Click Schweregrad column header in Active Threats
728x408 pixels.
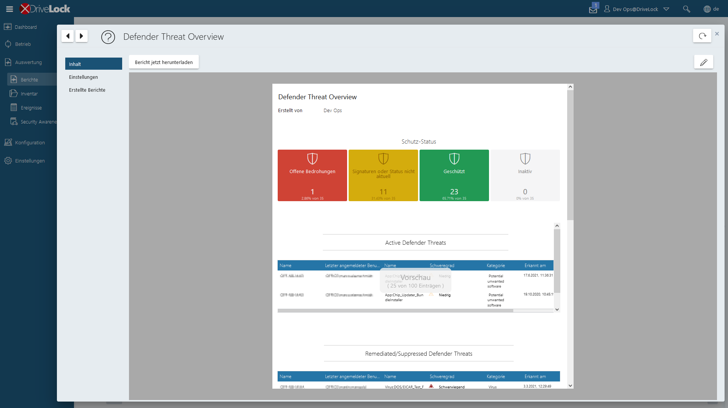tap(442, 266)
